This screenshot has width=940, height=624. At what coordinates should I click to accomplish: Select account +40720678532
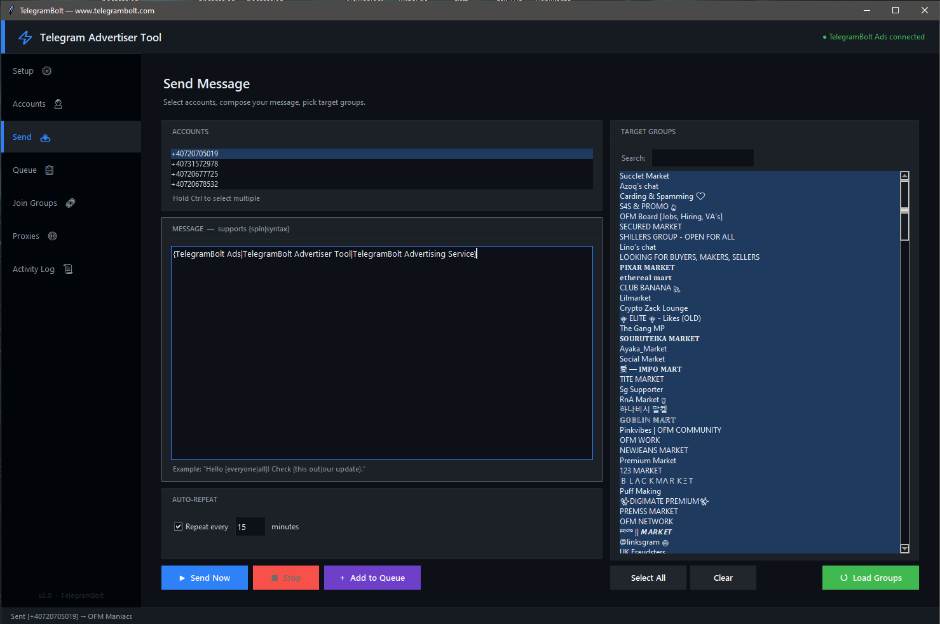[x=382, y=184]
